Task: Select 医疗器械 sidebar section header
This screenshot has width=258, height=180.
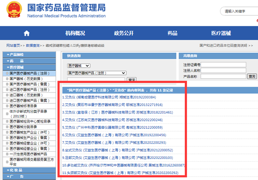Action: pos(29,67)
